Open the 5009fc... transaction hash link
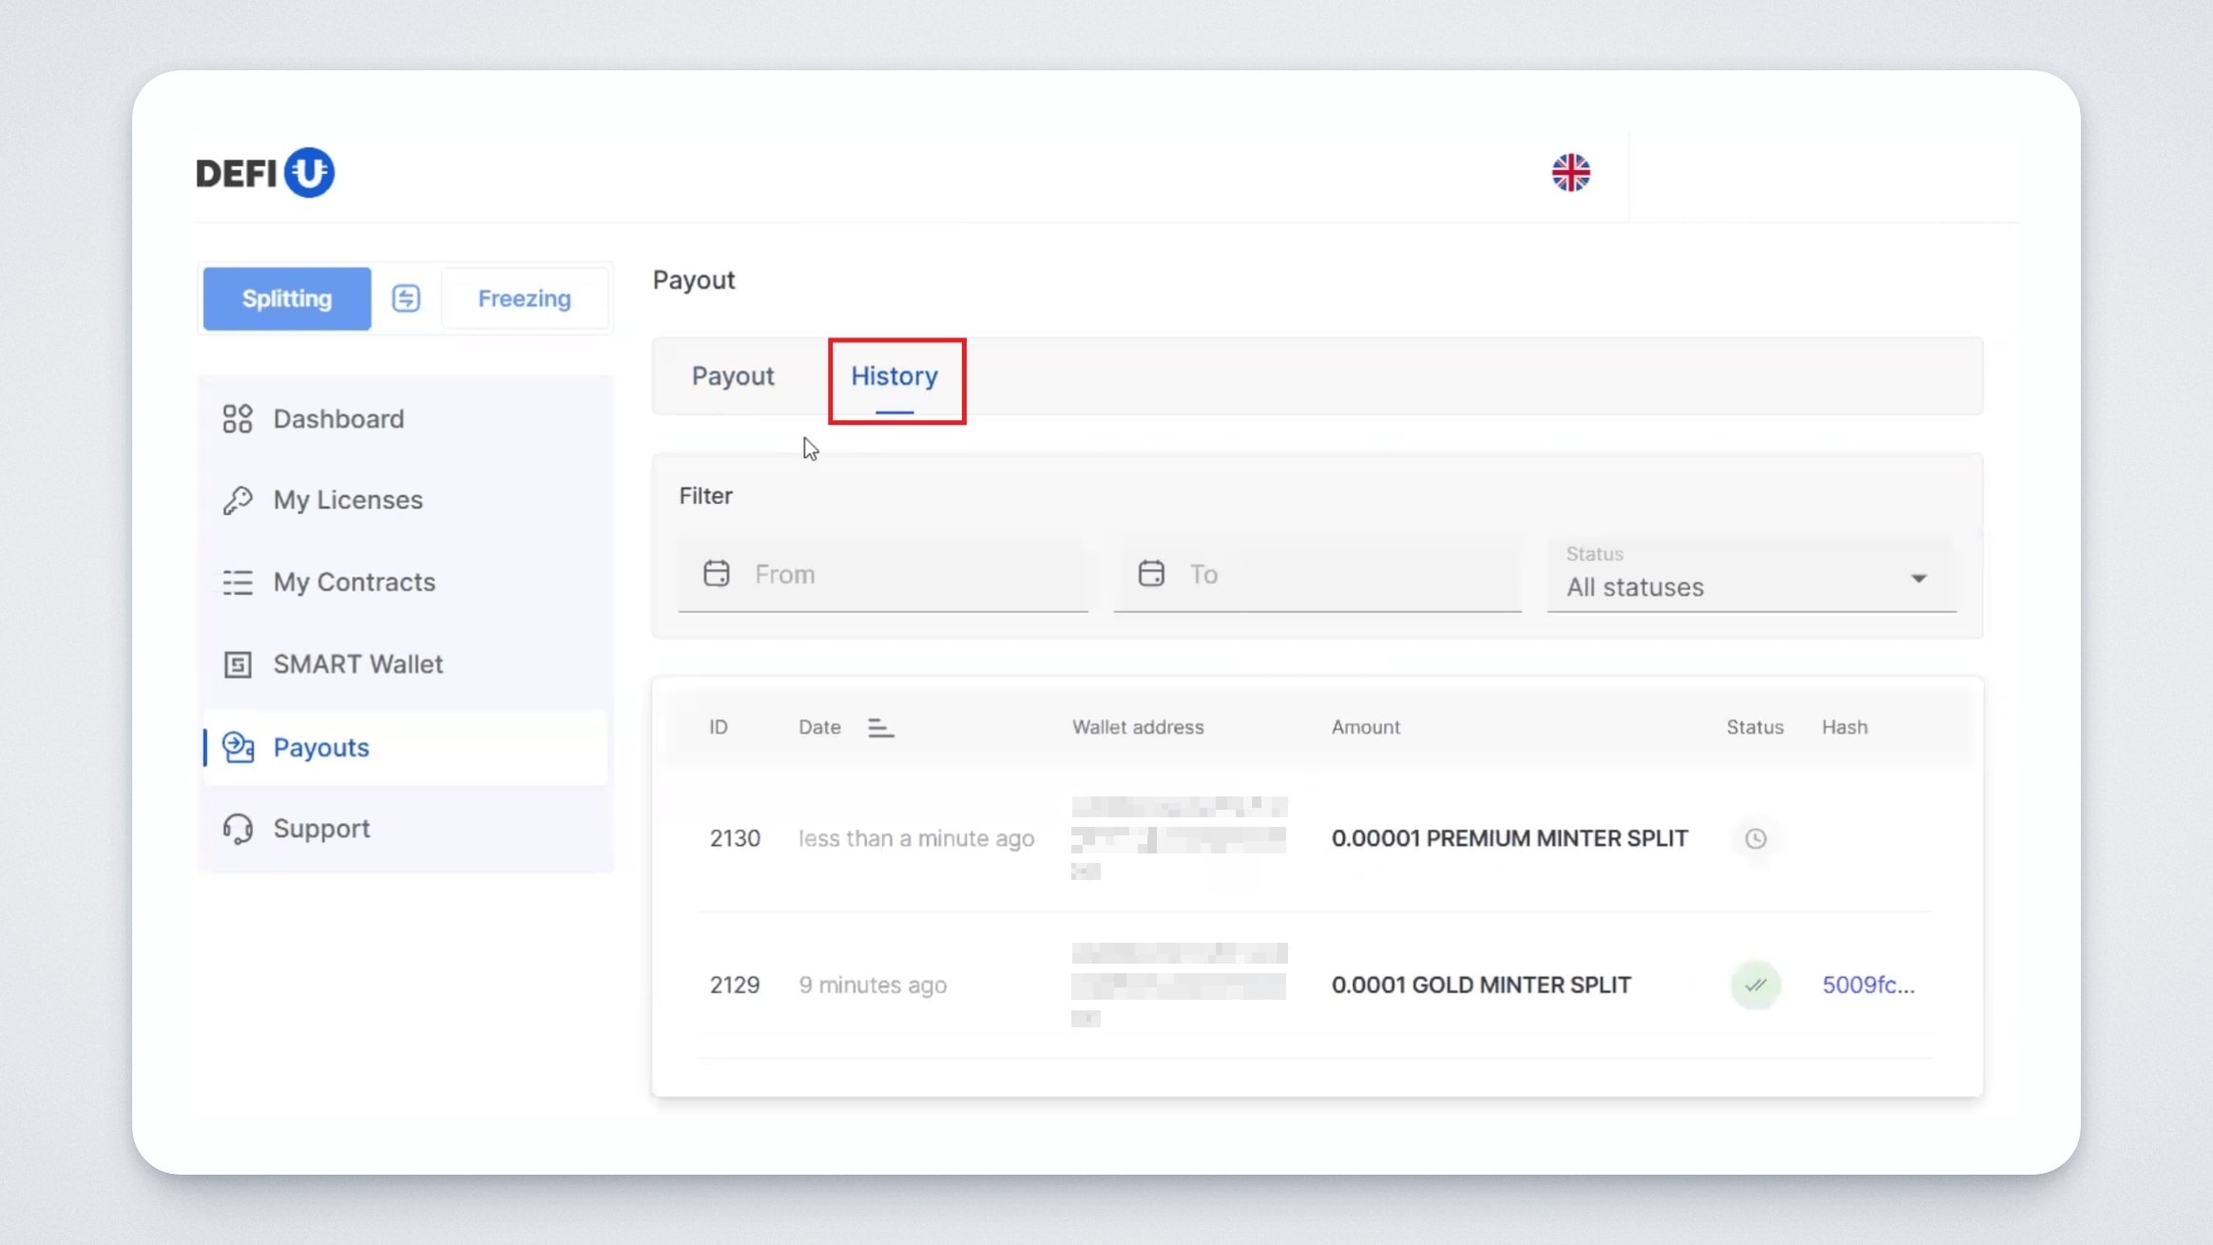 pyautogui.click(x=1868, y=986)
